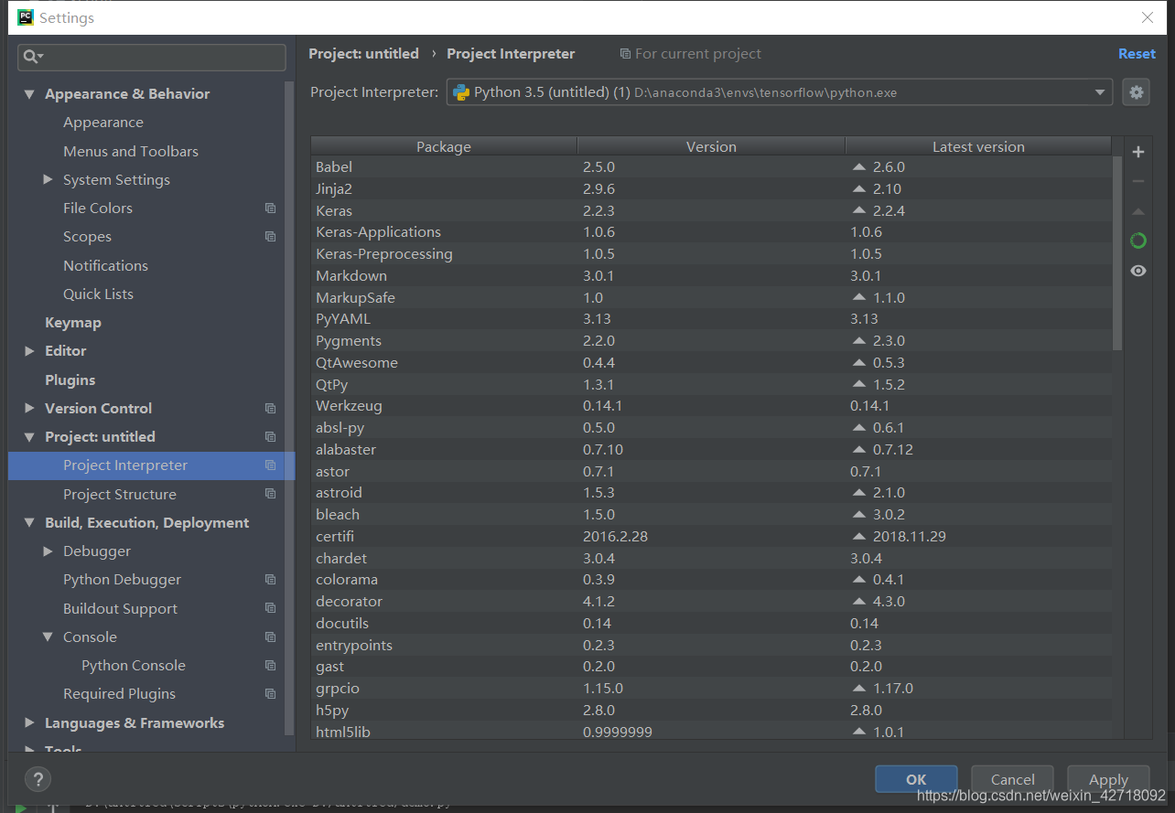Viewport: 1175px width, 813px height.
Task: Sort by Version column header
Action: tap(711, 146)
